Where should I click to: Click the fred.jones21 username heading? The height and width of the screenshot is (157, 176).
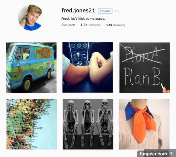(x=78, y=11)
